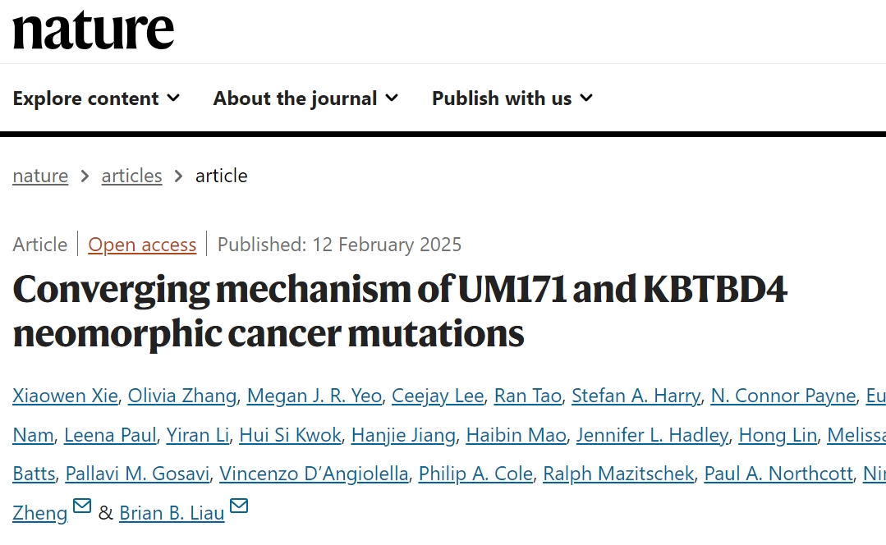Go to the nature breadcrumb link
Image resolution: width=886 pixels, height=545 pixels.
click(40, 176)
